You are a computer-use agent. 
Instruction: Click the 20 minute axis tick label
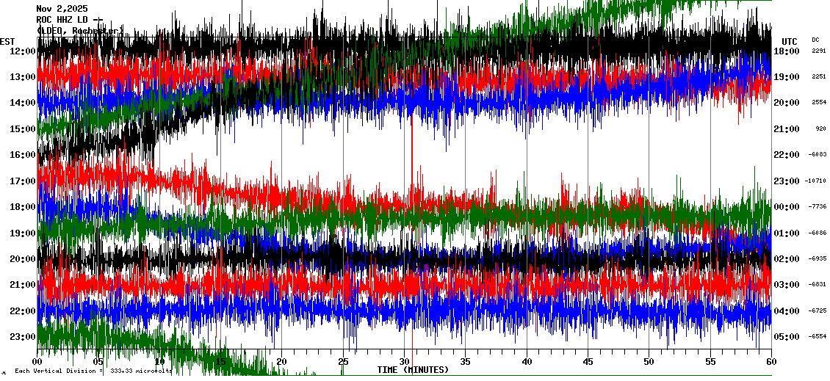pyautogui.click(x=282, y=363)
